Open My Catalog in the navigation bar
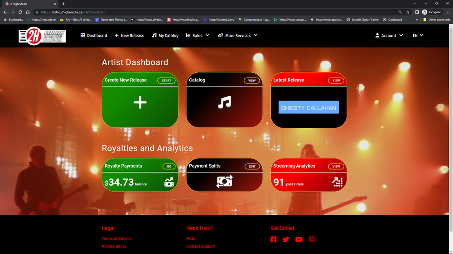The width and height of the screenshot is (453, 254). tap(165, 35)
